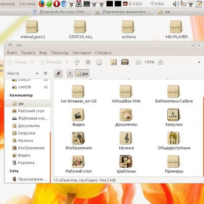Toggle the location edit pencil button

[59, 73]
